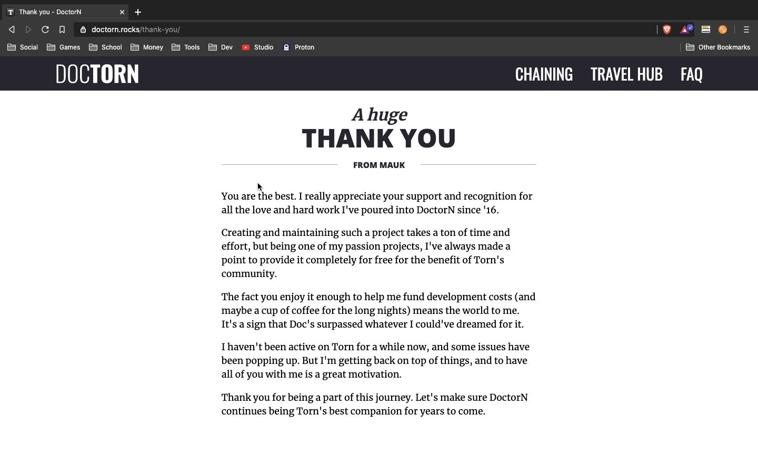The height and width of the screenshot is (474, 758).
Task: Click the DOCTORN logo
Action: (97, 74)
